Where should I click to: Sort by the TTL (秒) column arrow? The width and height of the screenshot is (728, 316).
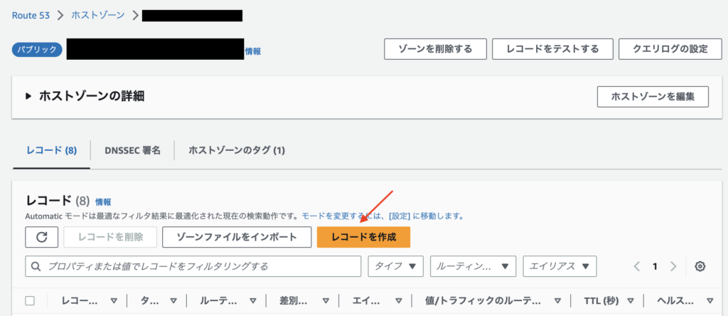(x=631, y=300)
